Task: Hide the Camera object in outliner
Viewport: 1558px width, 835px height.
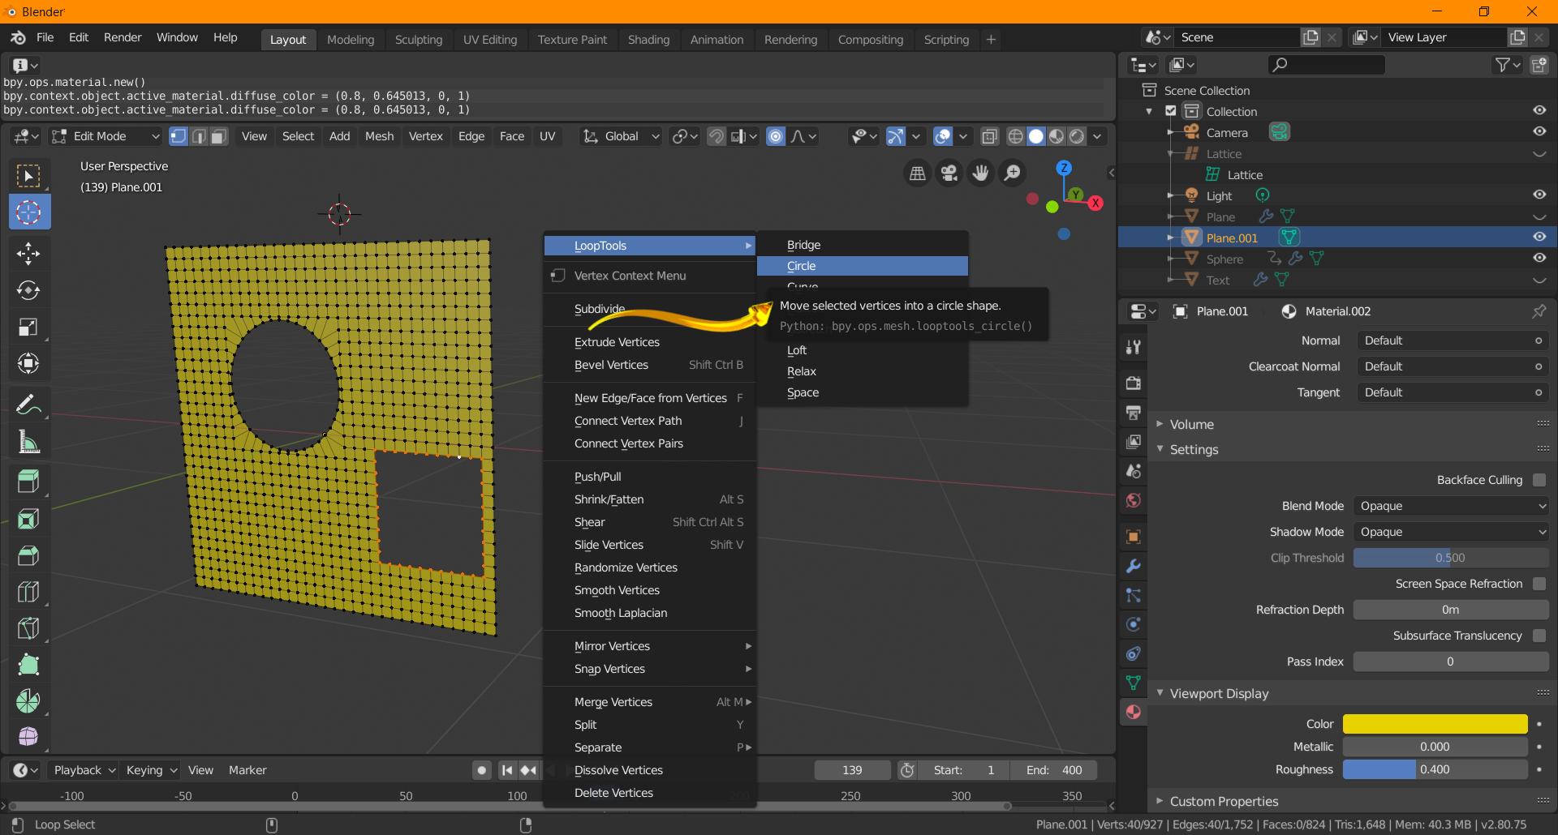Action: pyautogui.click(x=1539, y=131)
